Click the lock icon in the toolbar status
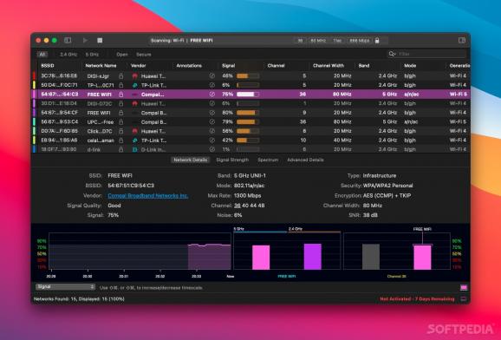This screenshot has width=501, height=340. pos(377,41)
